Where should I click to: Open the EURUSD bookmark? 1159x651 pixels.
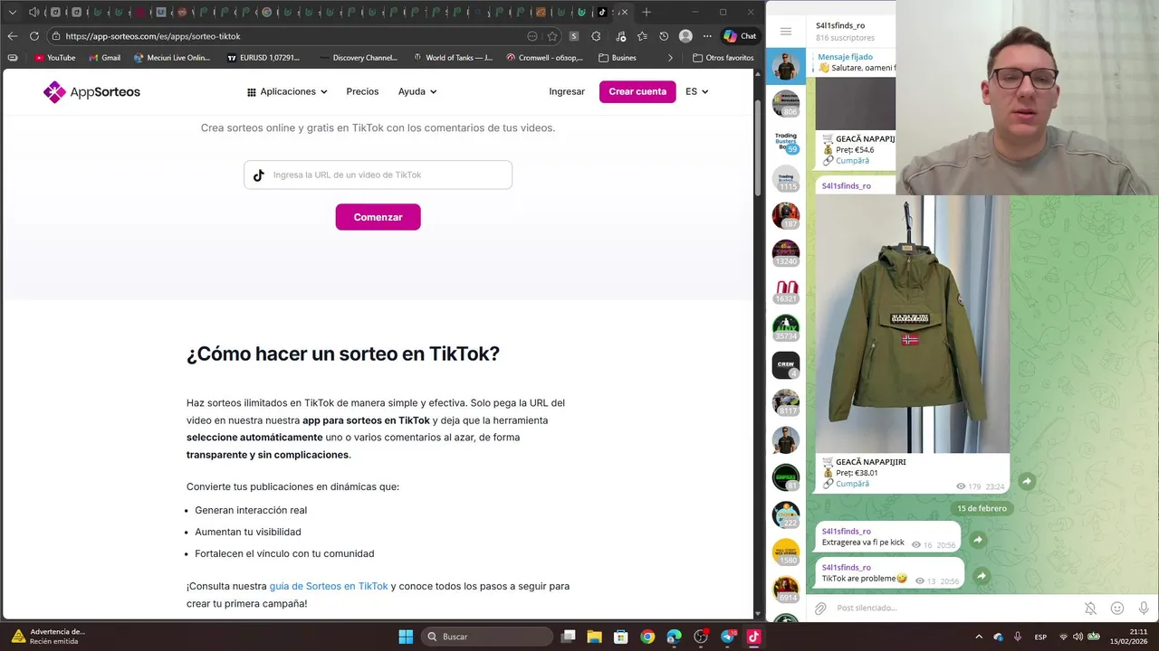point(263,58)
